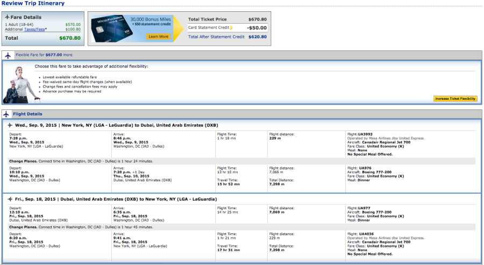Click the Review Trip Itinerary heading
The width and height of the screenshot is (484, 265).
[x=33, y=3]
